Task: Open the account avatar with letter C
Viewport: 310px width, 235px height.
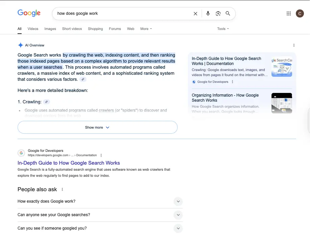Action: point(300,13)
